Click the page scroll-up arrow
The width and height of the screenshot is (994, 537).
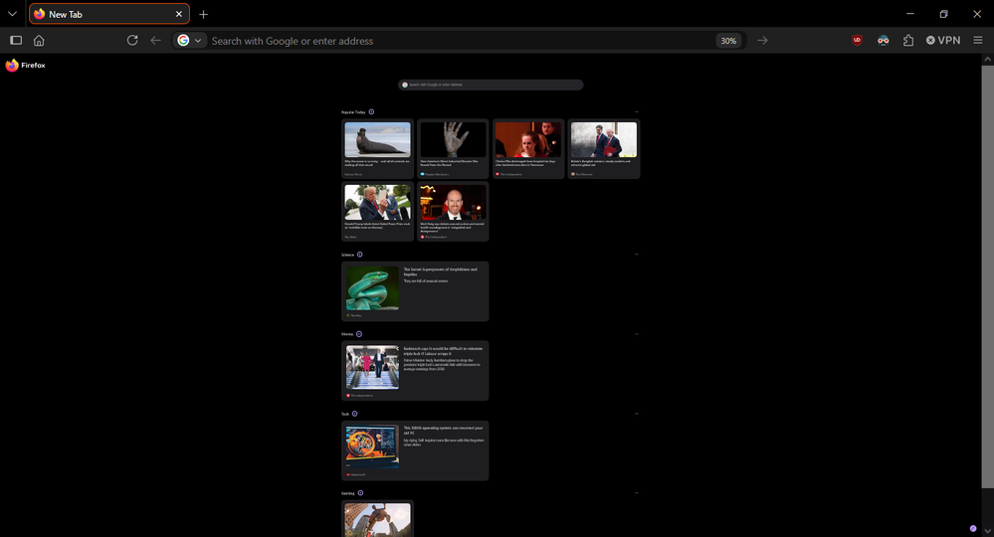click(988, 59)
